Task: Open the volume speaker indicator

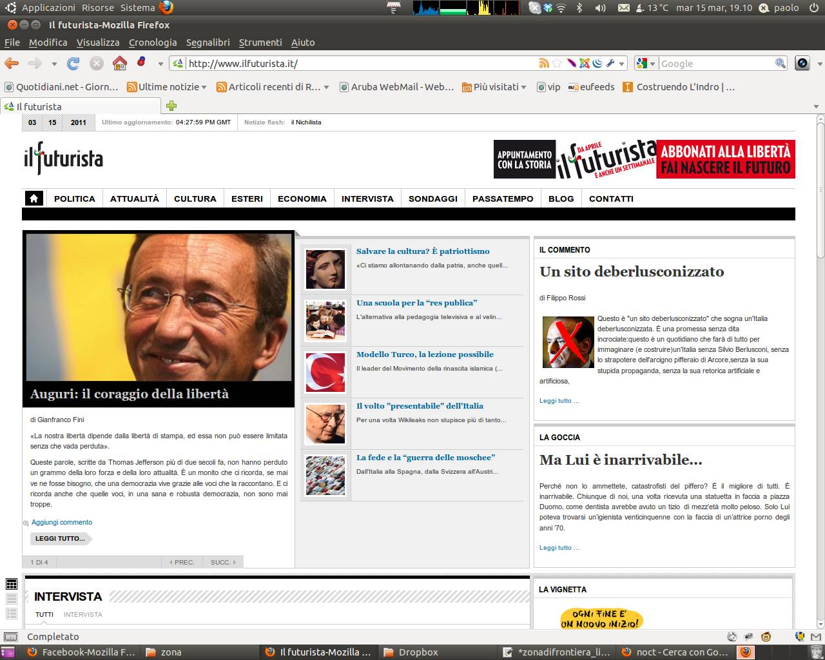Action: click(600, 8)
